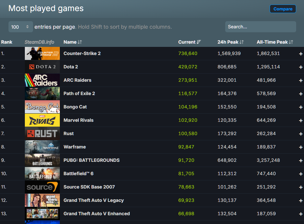Click the SteamDB.info header label
304x224 pixels.
click(x=39, y=42)
